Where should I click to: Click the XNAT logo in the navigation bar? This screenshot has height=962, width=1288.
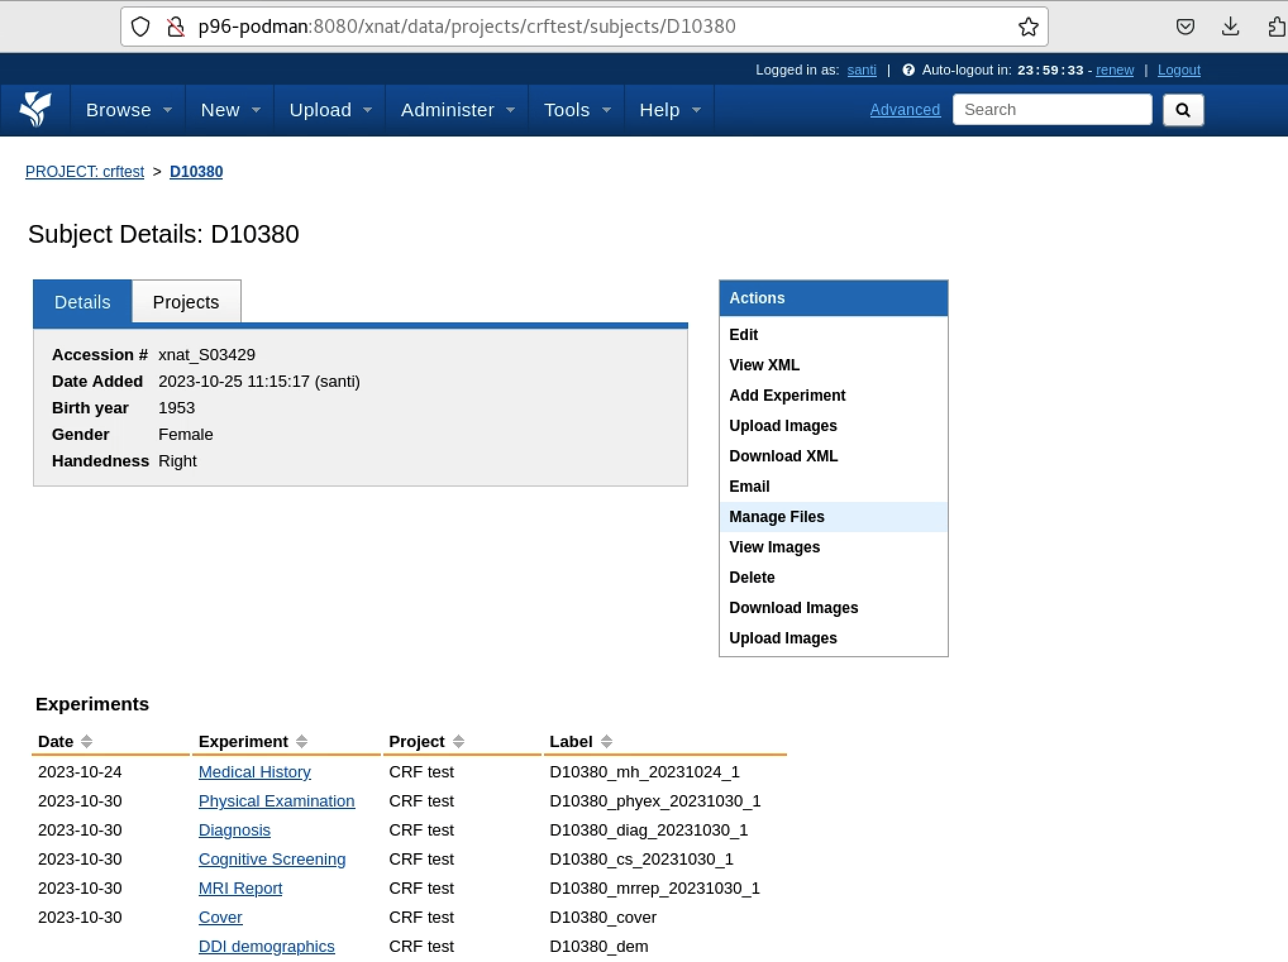pos(36,109)
